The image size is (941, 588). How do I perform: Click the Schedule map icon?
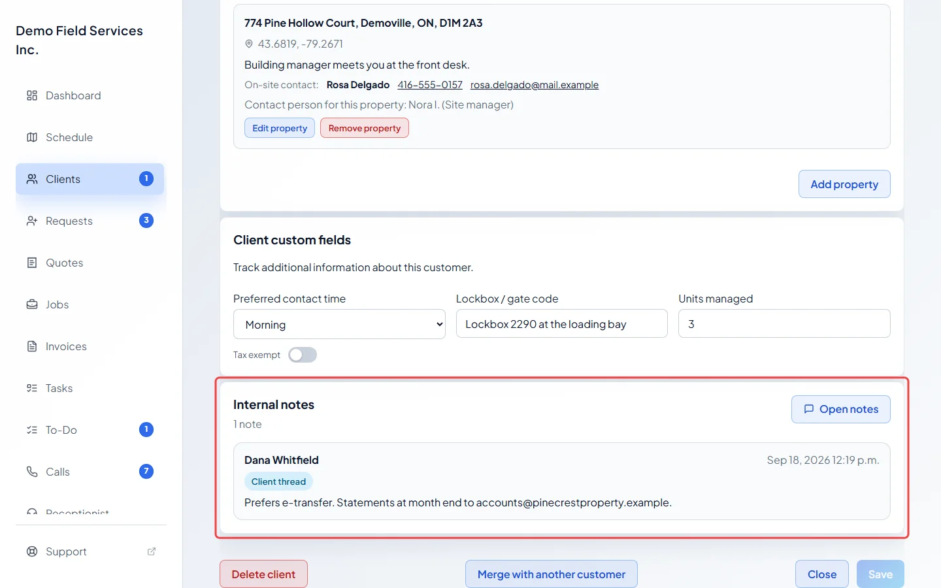point(32,137)
